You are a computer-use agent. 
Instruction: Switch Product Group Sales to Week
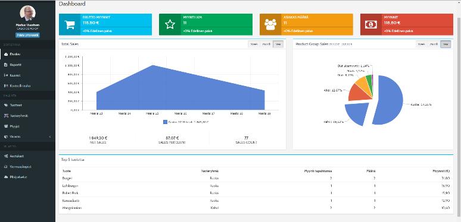tap(422, 45)
